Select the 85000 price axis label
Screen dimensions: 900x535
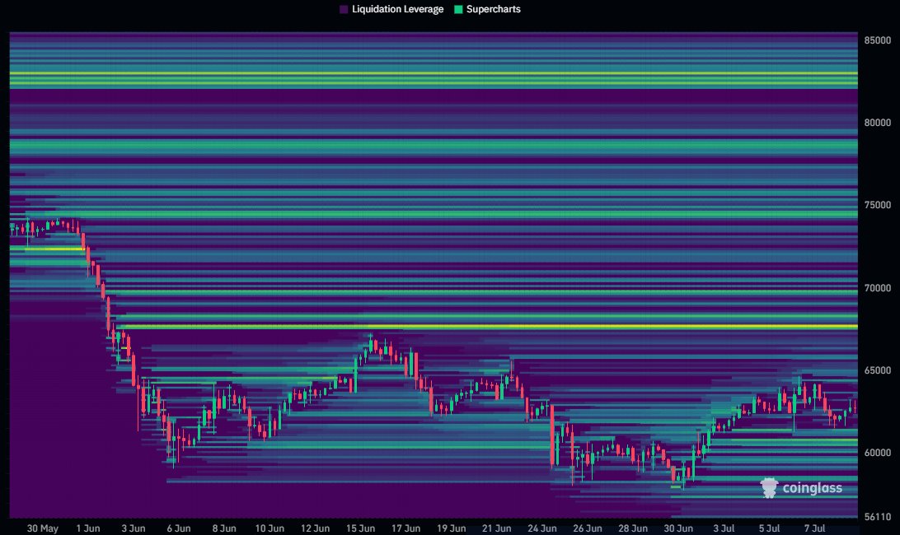pyautogui.click(x=878, y=40)
